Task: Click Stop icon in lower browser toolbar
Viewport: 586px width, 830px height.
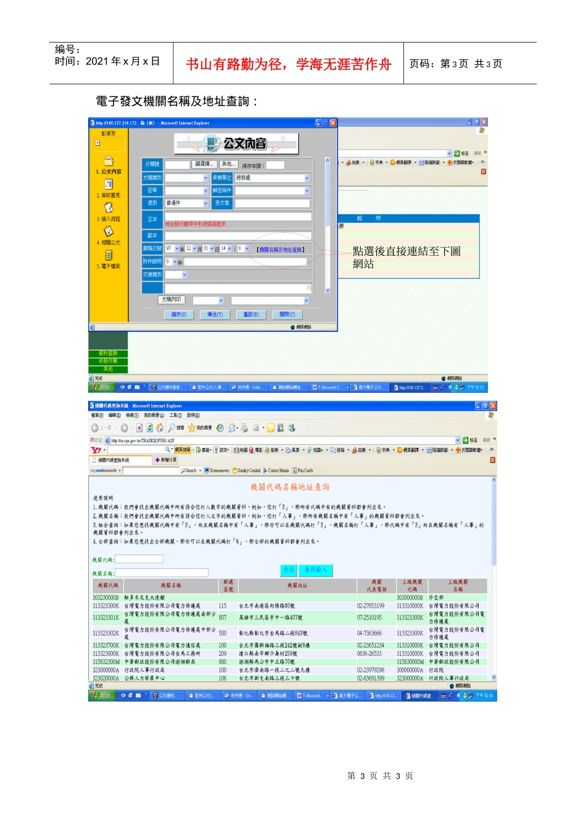Action: 139,427
